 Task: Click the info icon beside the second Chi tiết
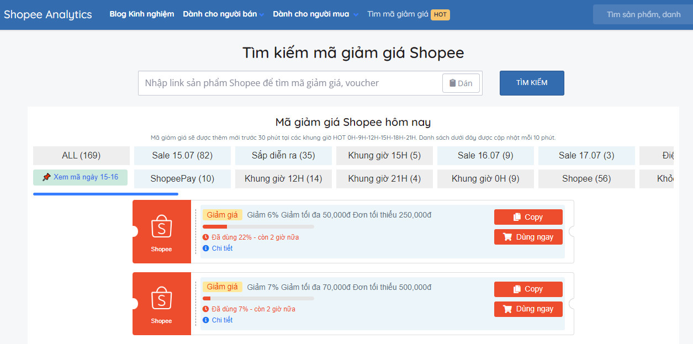(206, 320)
